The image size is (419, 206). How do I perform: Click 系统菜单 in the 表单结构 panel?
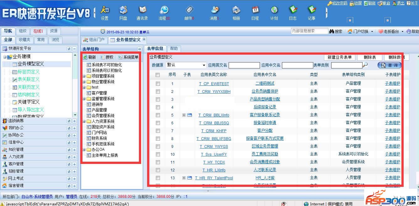click(128, 57)
